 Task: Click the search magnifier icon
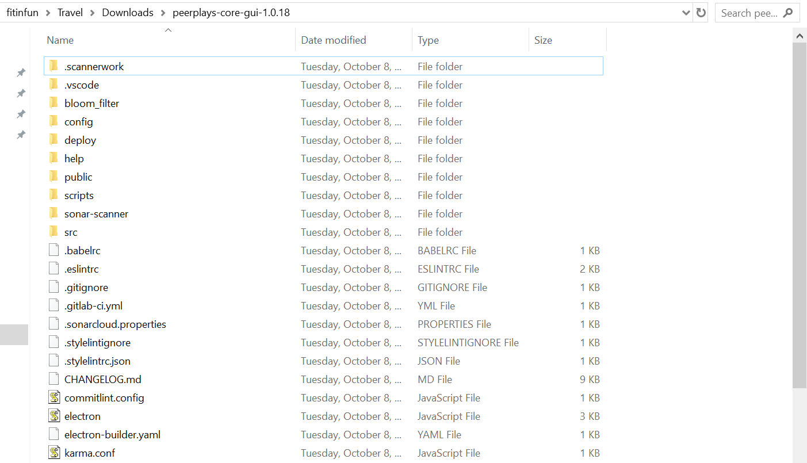787,13
